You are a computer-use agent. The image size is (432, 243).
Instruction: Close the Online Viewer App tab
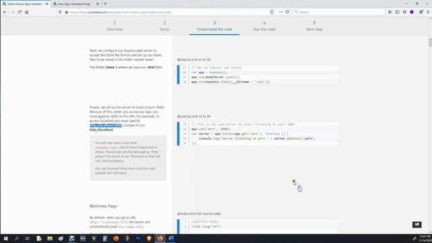click(47, 4)
